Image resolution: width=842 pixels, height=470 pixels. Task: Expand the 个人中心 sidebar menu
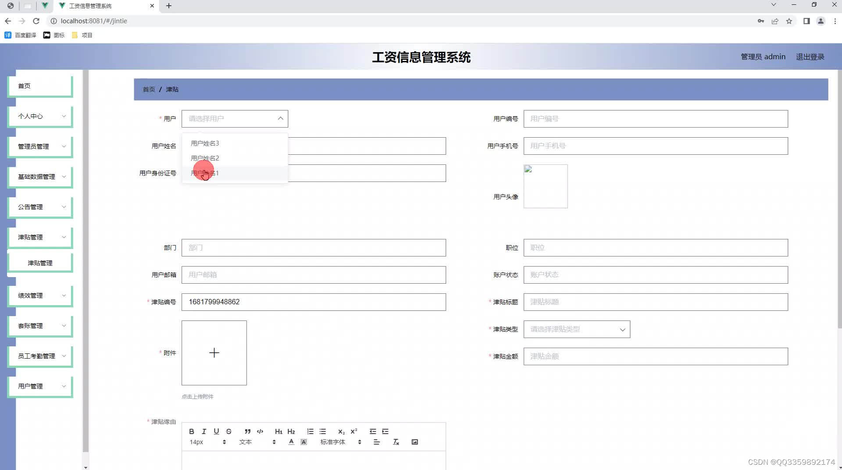point(40,116)
